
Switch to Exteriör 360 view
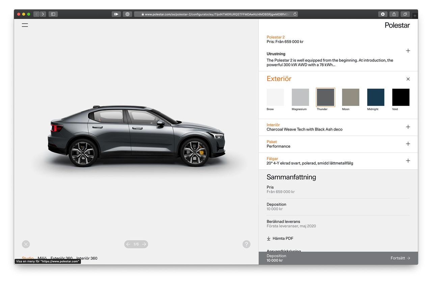coord(61,258)
